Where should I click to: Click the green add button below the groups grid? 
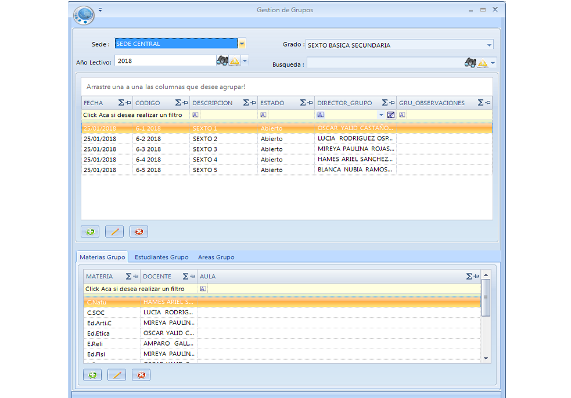pyautogui.click(x=90, y=232)
